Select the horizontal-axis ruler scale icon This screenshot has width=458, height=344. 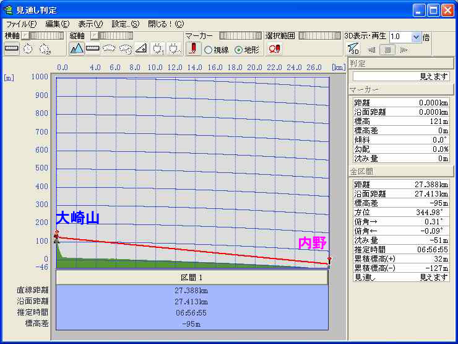tap(12, 48)
